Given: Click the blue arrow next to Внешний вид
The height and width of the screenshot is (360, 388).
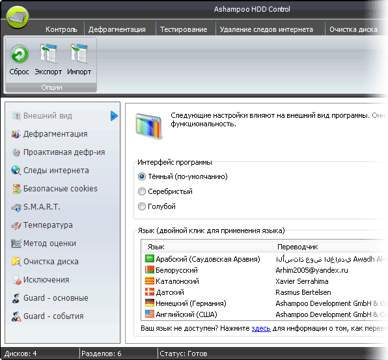Looking at the screenshot, I should tap(114, 116).
